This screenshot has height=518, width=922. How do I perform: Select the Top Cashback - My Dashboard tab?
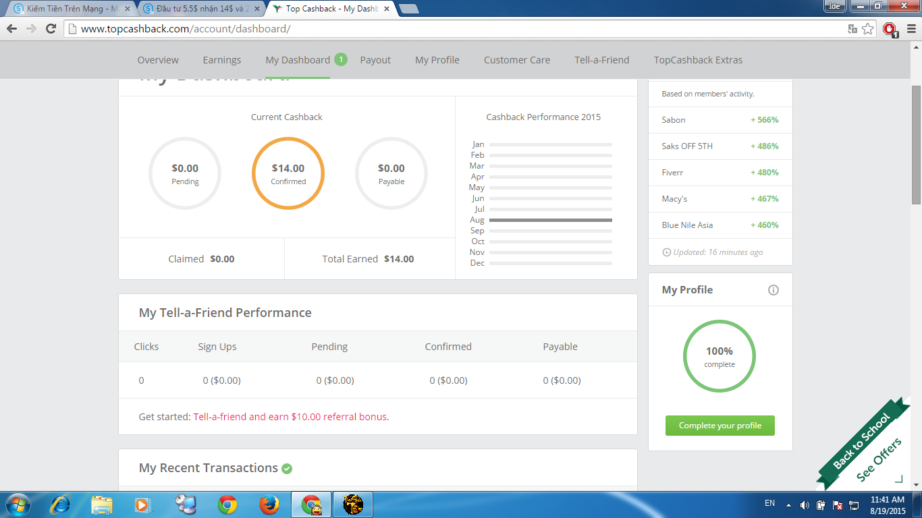point(330,9)
